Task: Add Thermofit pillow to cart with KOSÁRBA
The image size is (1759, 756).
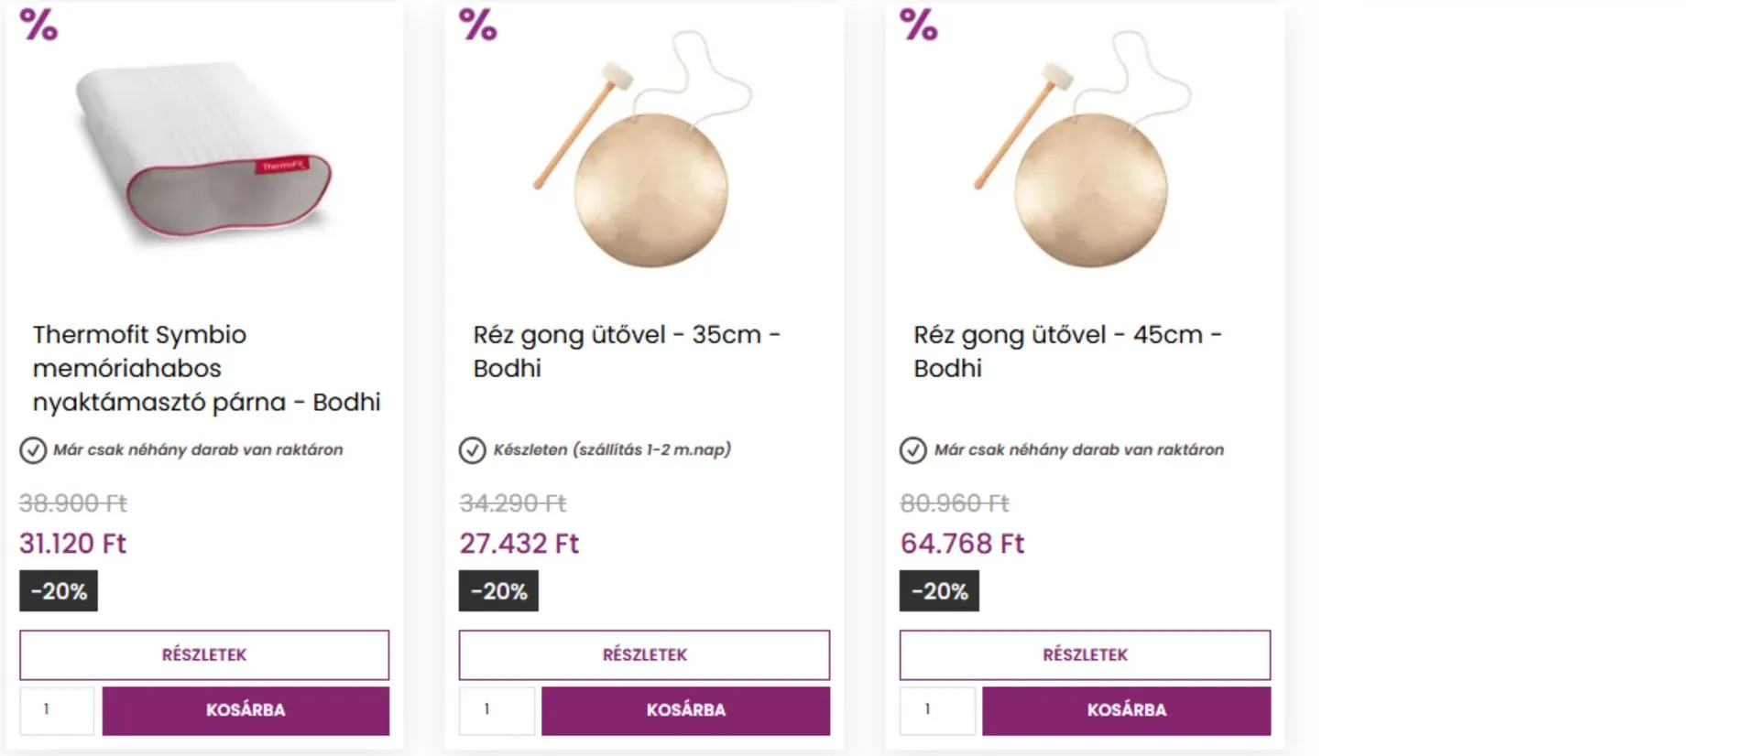Action: click(246, 710)
